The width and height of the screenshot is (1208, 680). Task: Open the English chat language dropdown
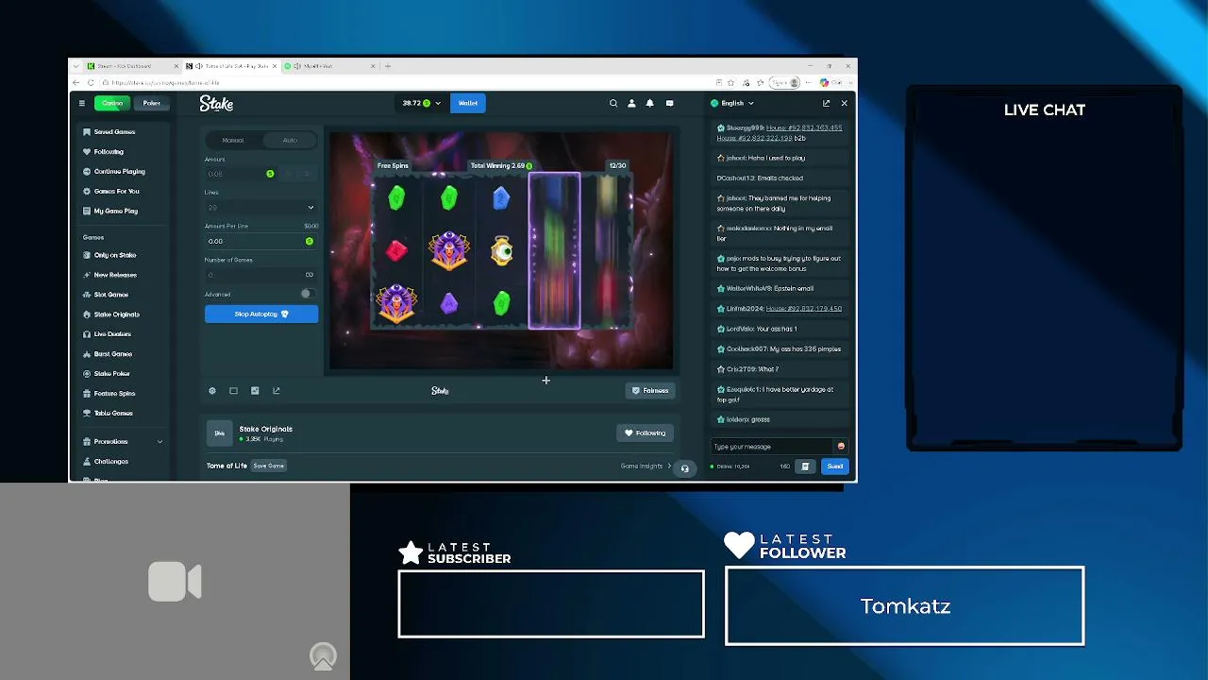(732, 103)
